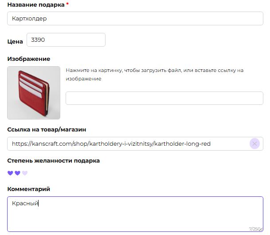Set desirability to two hearts

(x=17, y=173)
